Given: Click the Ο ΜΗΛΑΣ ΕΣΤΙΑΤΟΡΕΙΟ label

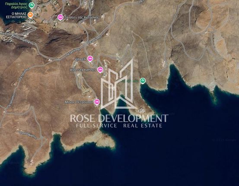Looking at the screenshot, I should pyautogui.click(x=16, y=15).
